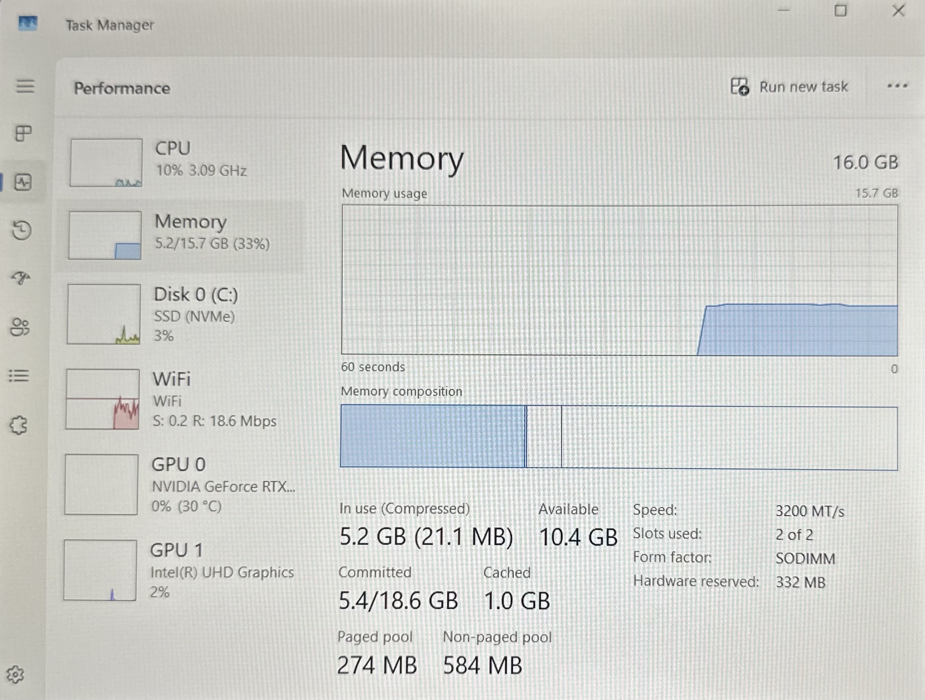This screenshot has height=700, width=925.
Task: Open the Users page icon
Action: click(20, 327)
